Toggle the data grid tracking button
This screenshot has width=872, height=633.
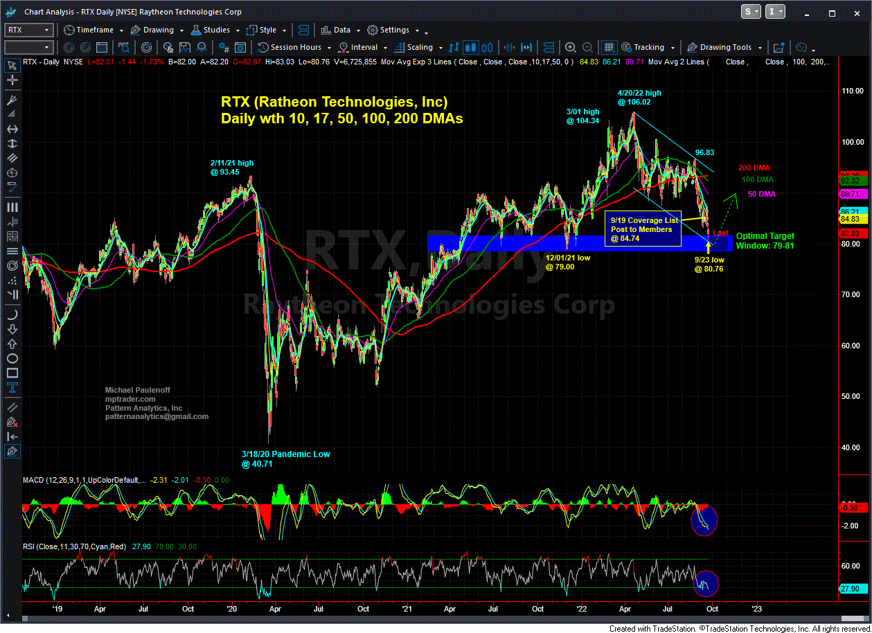click(609, 47)
